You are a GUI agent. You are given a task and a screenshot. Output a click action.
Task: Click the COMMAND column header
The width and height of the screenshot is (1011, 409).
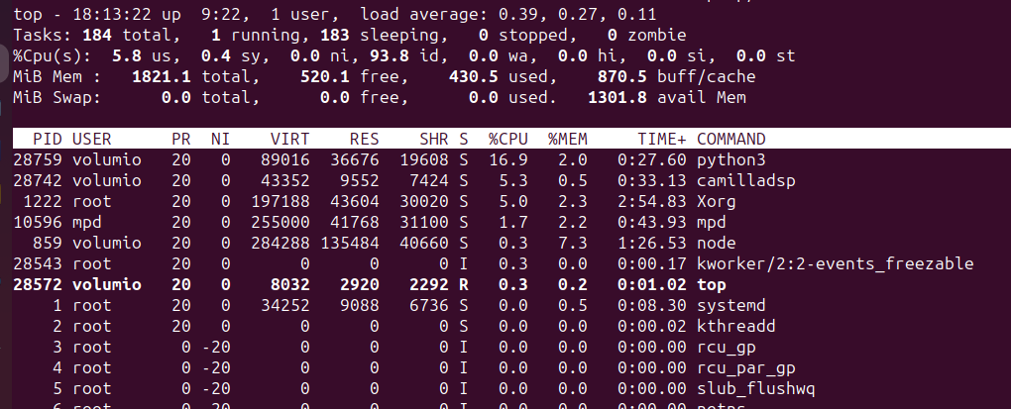pos(731,139)
